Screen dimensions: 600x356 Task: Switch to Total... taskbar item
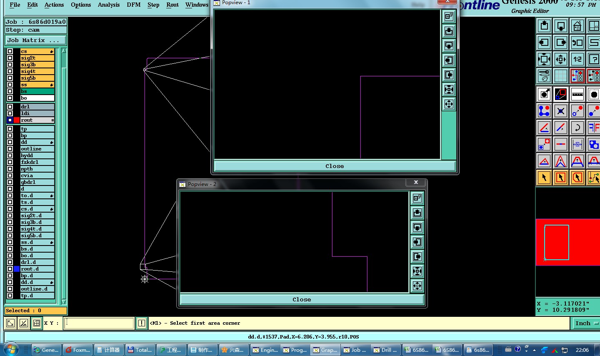[140, 350]
